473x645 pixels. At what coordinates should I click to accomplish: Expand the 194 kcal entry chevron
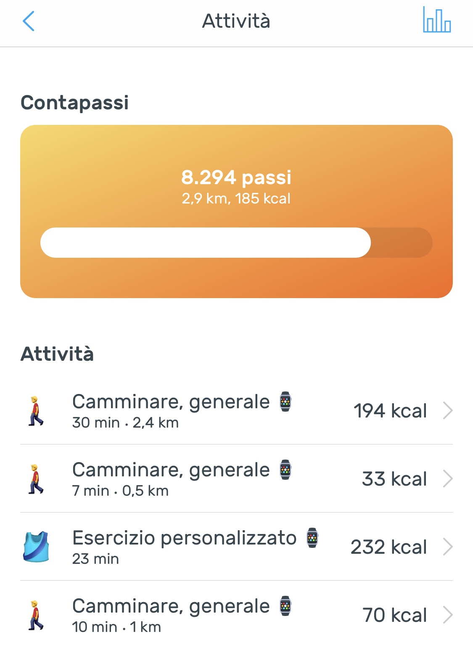(448, 411)
